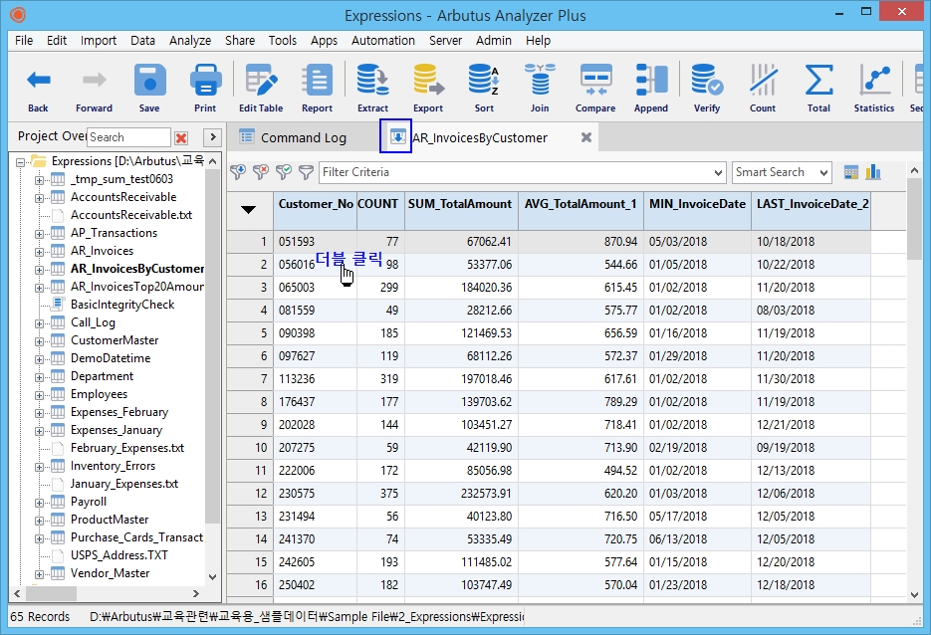Click the funnel icon with blue down arrow
The width and height of the screenshot is (931, 635).
click(238, 172)
